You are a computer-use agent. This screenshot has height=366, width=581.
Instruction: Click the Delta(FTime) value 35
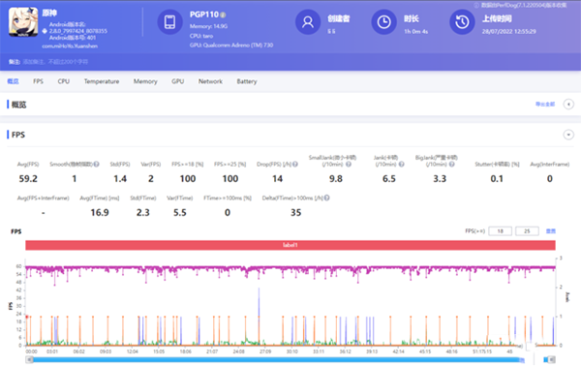coord(295,213)
